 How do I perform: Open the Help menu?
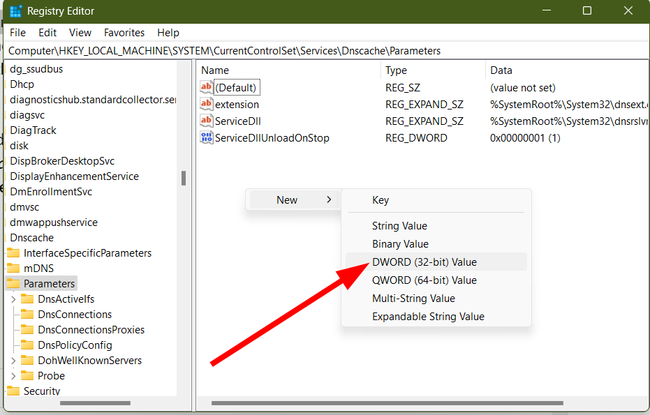(x=168, y=33)
